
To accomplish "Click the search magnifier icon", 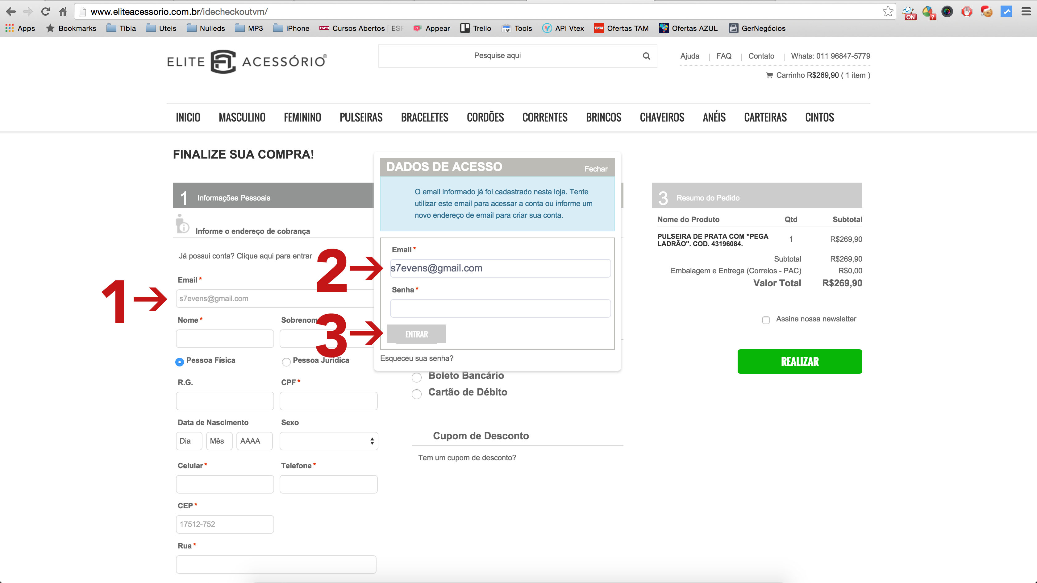I will click(x=646, y=56).
